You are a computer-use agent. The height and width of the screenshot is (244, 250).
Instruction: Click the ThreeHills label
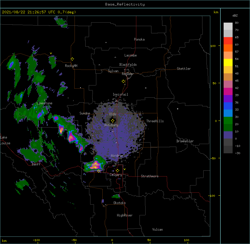[155, 121]
